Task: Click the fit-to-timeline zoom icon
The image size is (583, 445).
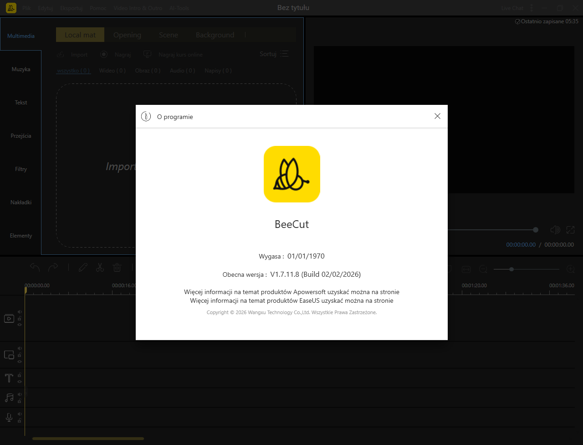Action: 466,269
